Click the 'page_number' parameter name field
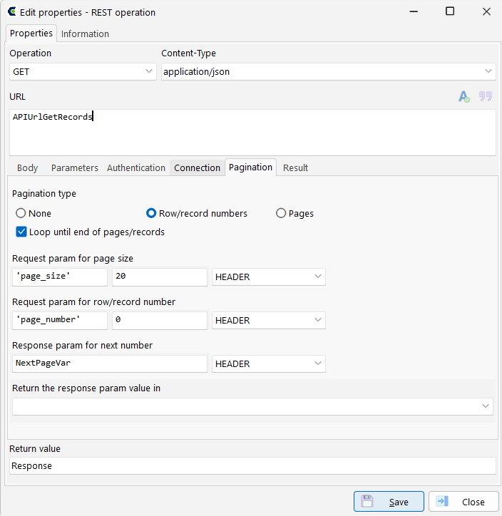Image resolution: width=502 pixels, height=516 pixels. click(60, 320)
